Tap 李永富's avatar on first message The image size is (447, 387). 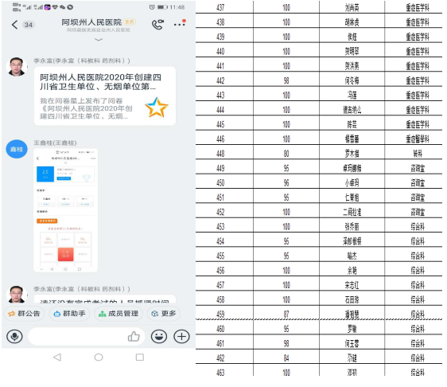pos(17,67)
